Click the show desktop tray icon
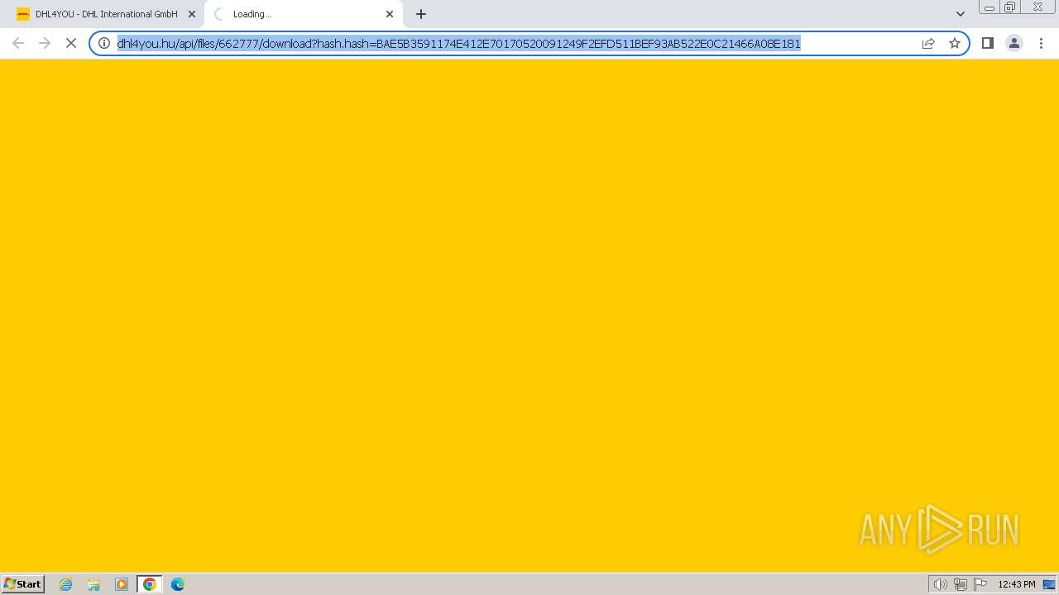This screenshot has height=595, width=1059. click(x=1049, y=584)
